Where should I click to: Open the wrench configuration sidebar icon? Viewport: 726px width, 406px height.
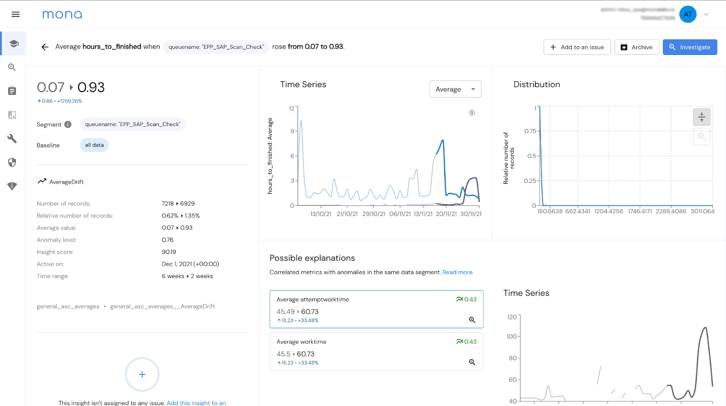coord(12,138)
